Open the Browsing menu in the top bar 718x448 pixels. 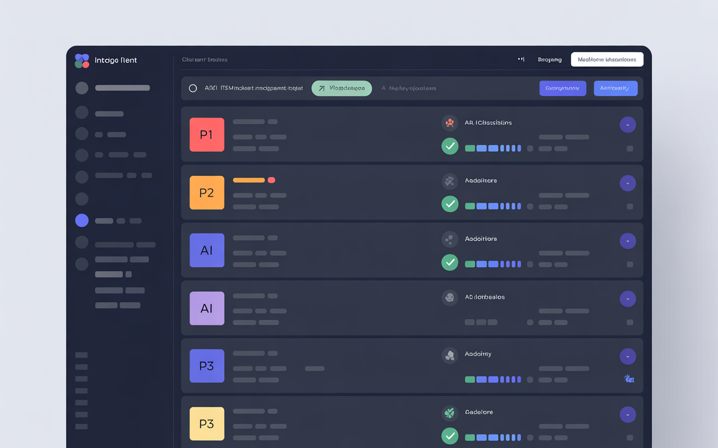pyautogui.click(x=550, y=59)
